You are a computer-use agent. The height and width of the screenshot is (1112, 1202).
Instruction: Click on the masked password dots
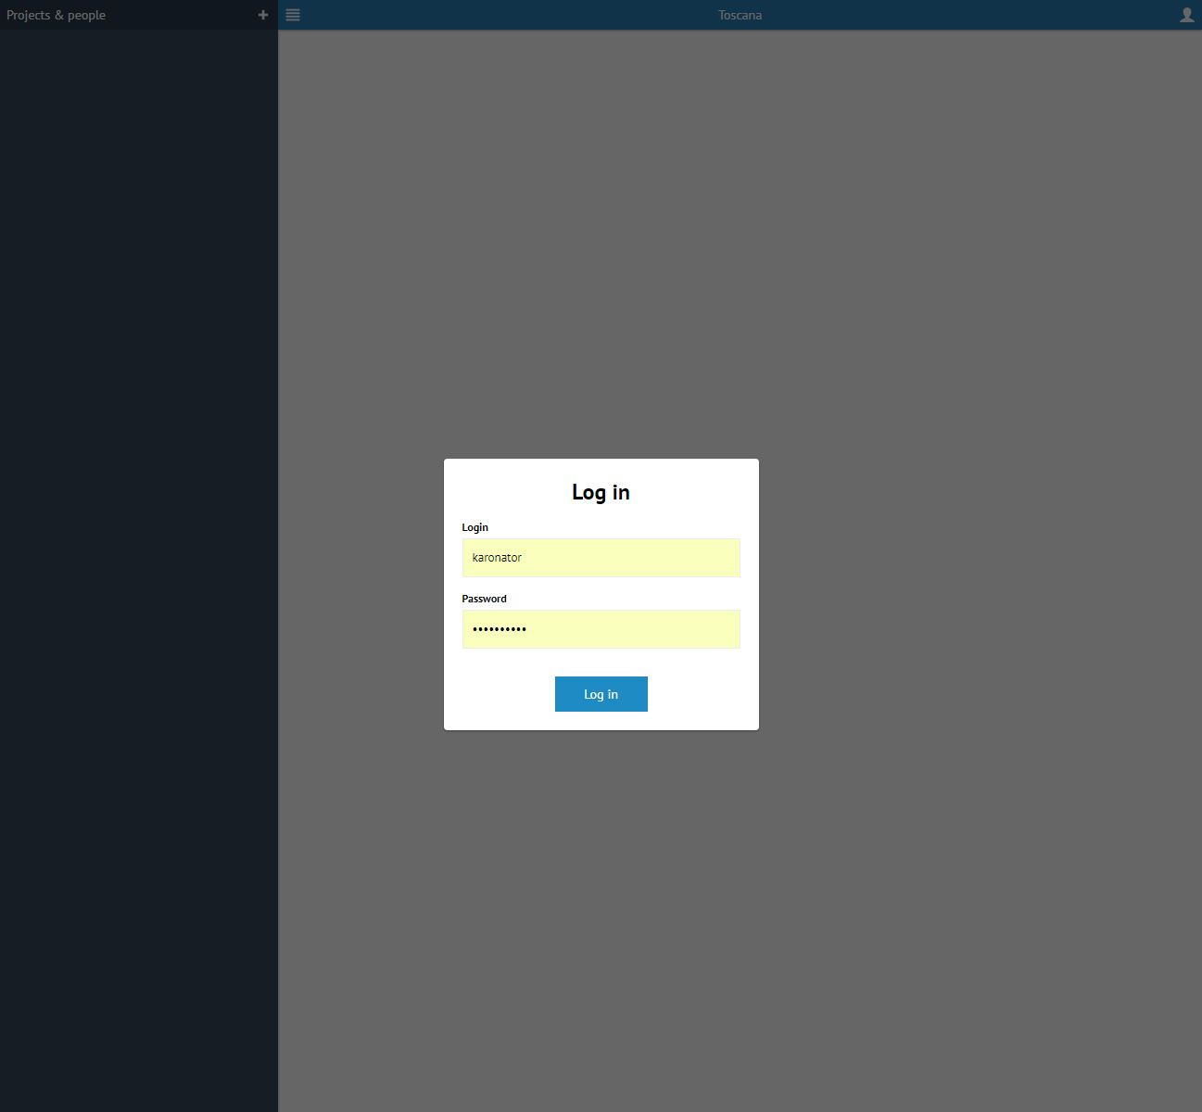pyautogui.click(x=500, y=629)
